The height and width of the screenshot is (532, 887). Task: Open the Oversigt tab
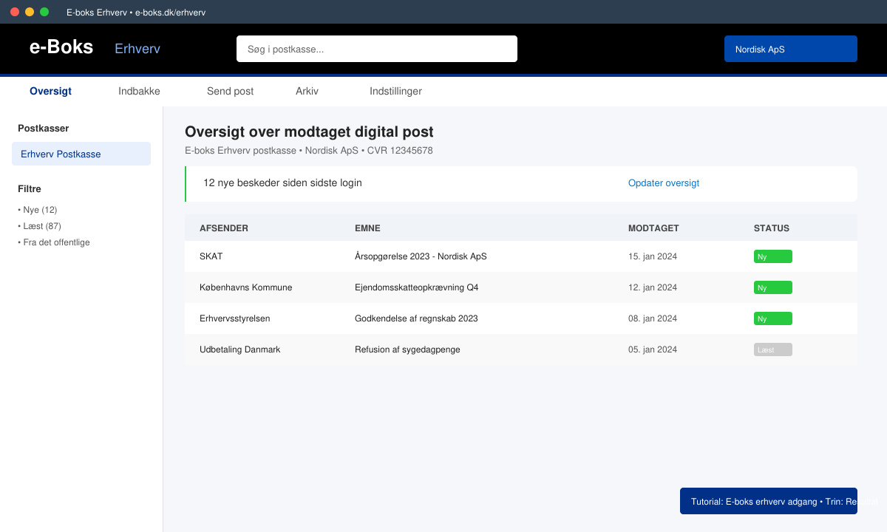[x=50, y=92]
